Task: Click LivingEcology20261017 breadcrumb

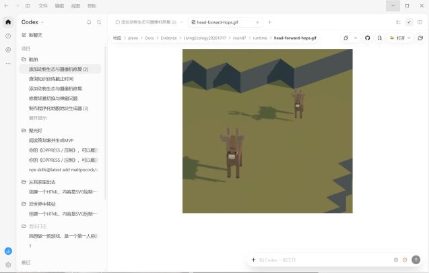Action: (x=205, y=38)
